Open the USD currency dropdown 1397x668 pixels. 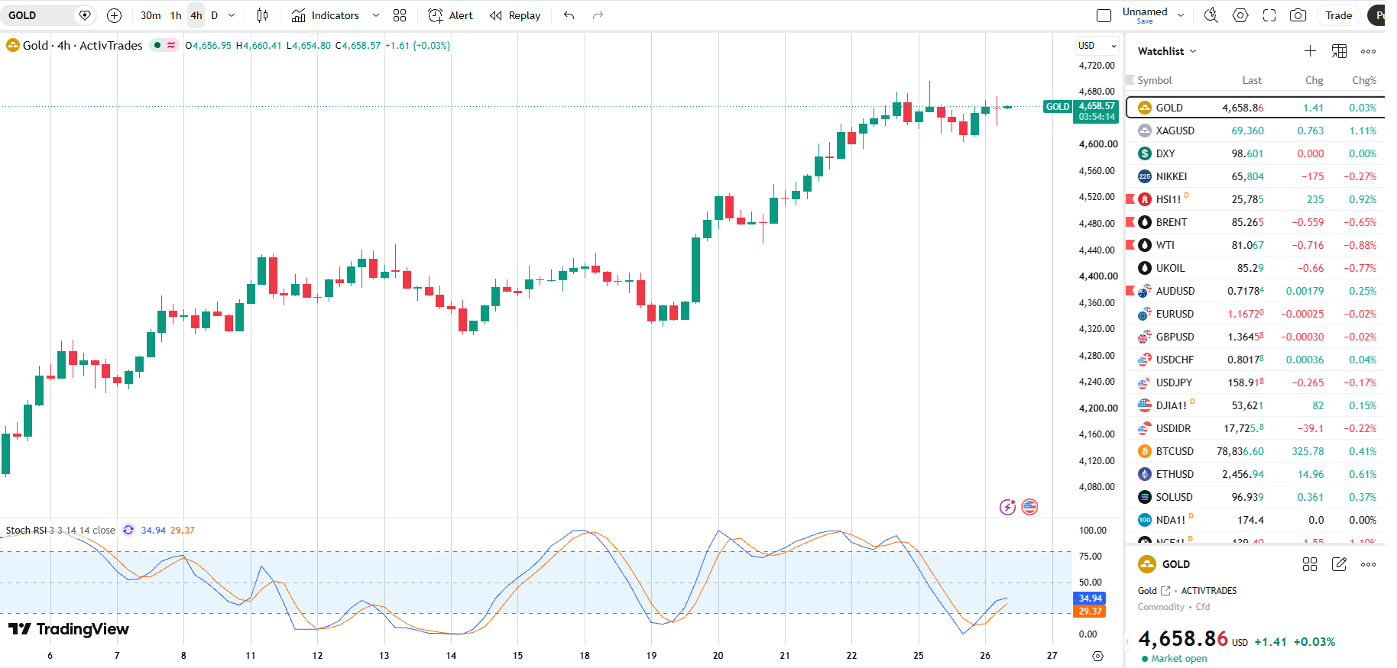pos(1097,46)
